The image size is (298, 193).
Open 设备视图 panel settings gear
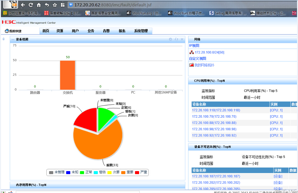(x=171, y=39)
